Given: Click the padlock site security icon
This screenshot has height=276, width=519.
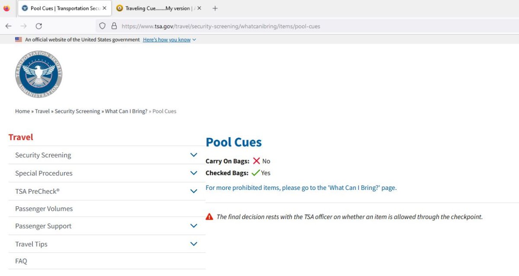Looking at the screenshot, I should tap(114, 26).
